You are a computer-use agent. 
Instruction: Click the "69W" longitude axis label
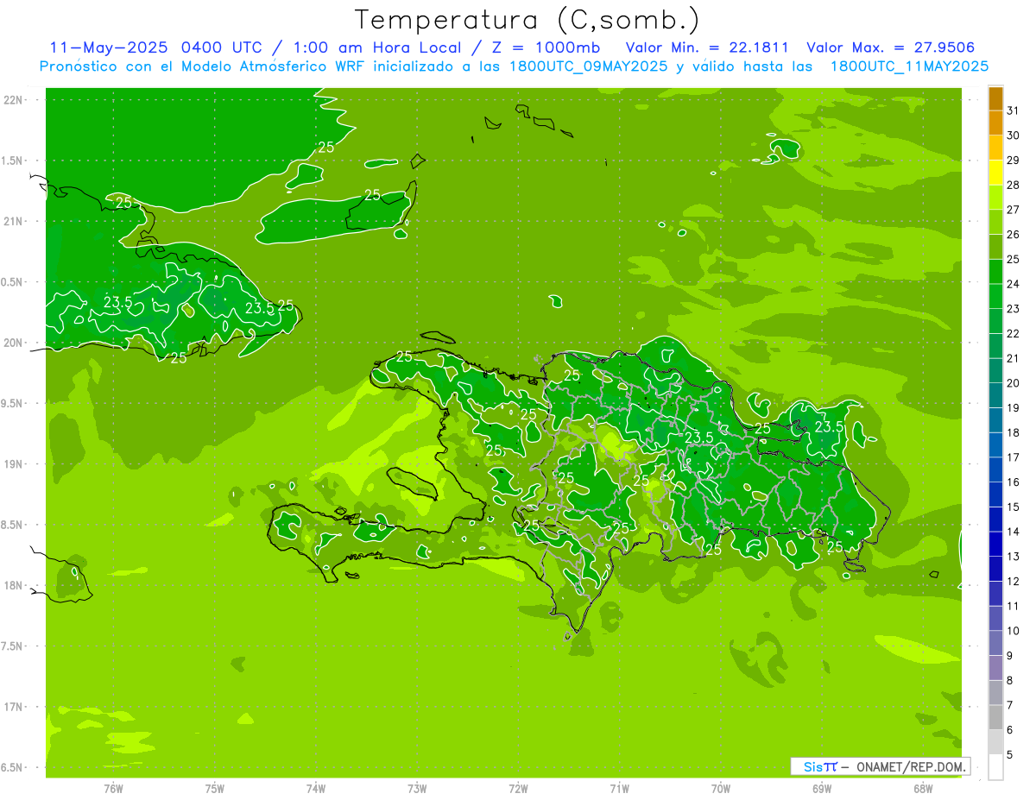tap(821, 789)
